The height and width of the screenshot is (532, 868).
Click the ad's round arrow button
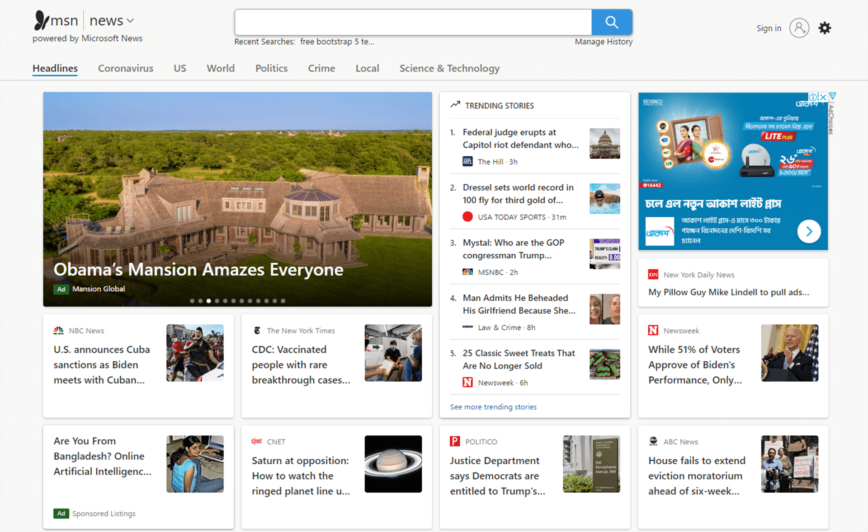[x=809, y=231]
